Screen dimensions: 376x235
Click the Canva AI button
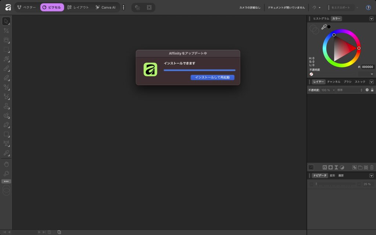[105, 7]
